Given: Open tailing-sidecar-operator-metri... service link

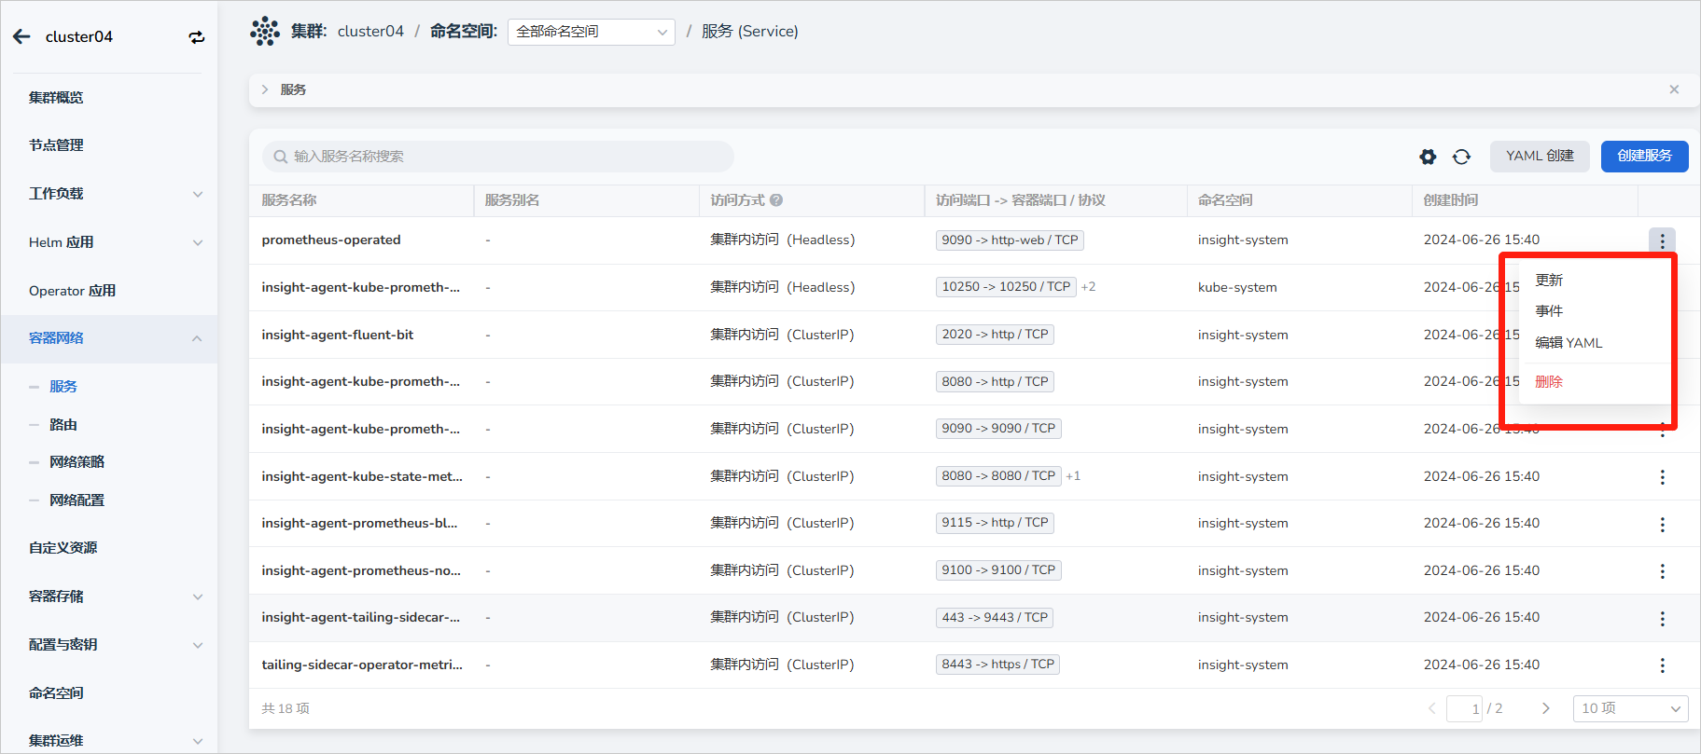Looking at the screenshot, I should pos(362,665).
